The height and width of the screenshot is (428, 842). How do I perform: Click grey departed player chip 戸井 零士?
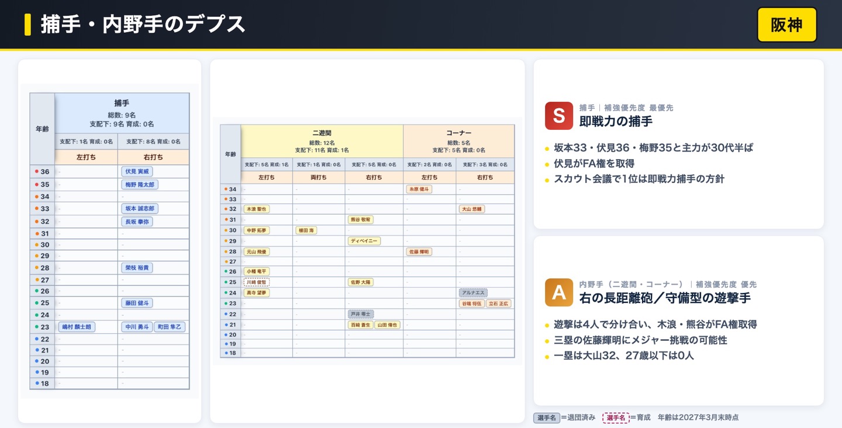click(361, 314)
